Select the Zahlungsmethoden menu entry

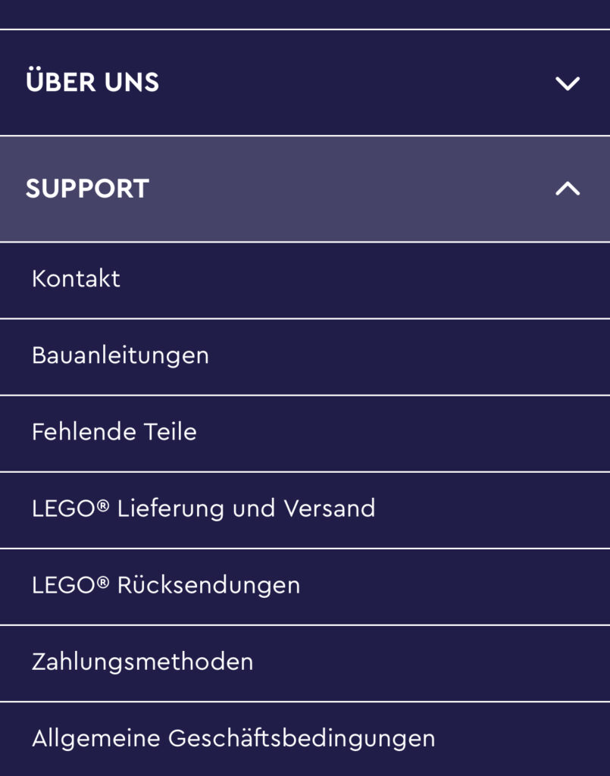coord(305,663)
